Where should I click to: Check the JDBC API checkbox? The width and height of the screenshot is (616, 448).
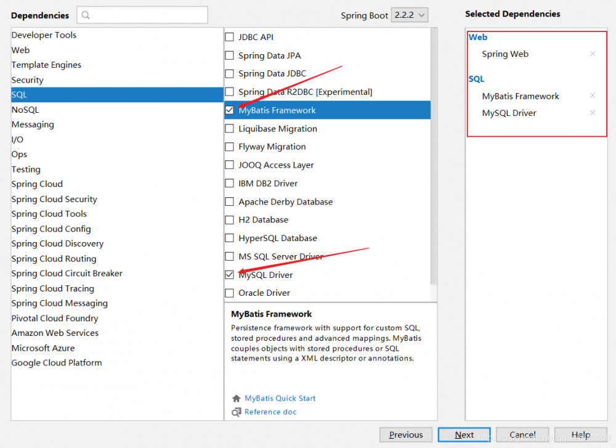(229, 37)
